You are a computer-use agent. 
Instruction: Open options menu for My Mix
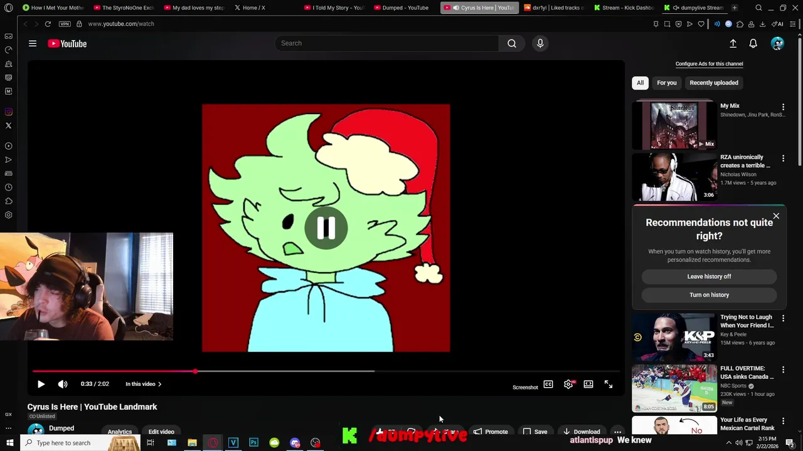tap(783, 107)
